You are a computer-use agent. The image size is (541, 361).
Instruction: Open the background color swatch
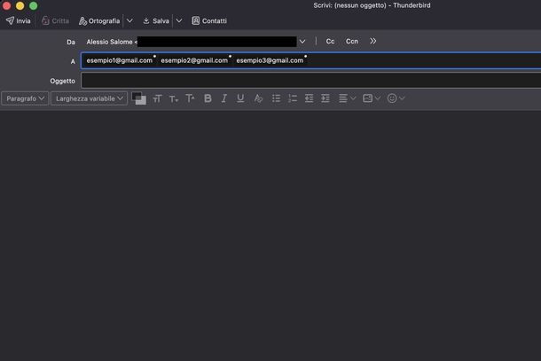[x=142, y=101]
